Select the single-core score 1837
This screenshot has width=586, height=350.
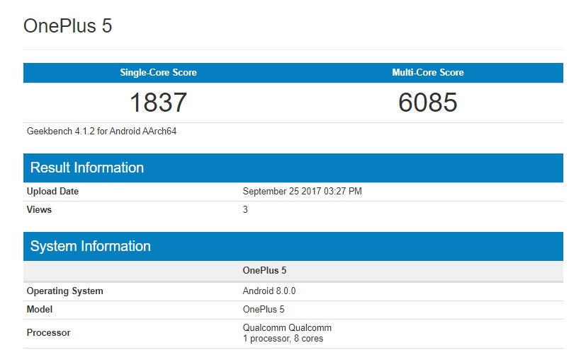click(158, 103)
